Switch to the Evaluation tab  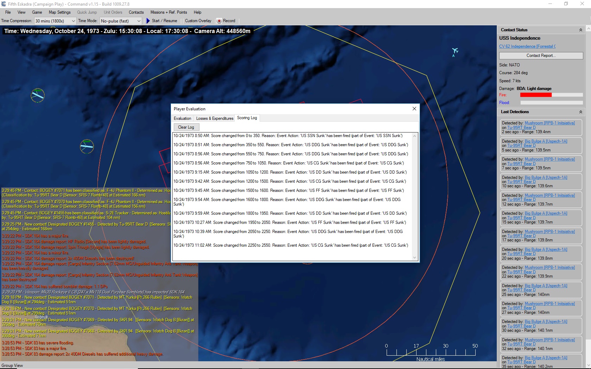[x=182, y=118]
